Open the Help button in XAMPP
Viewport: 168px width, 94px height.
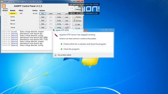77,24
